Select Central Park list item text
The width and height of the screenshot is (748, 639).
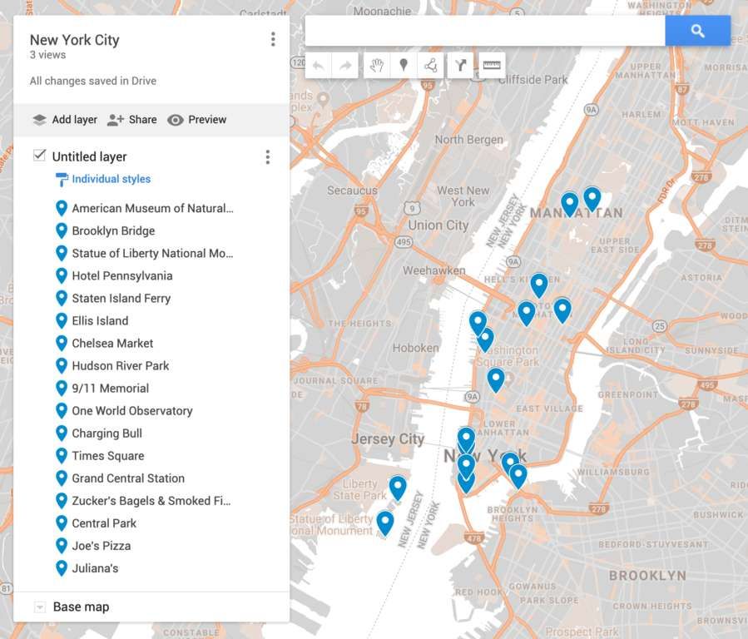point(104,523)
